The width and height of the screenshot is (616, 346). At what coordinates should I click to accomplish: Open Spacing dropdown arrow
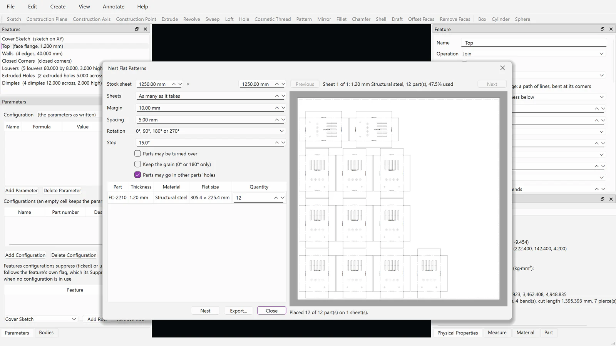283,120
